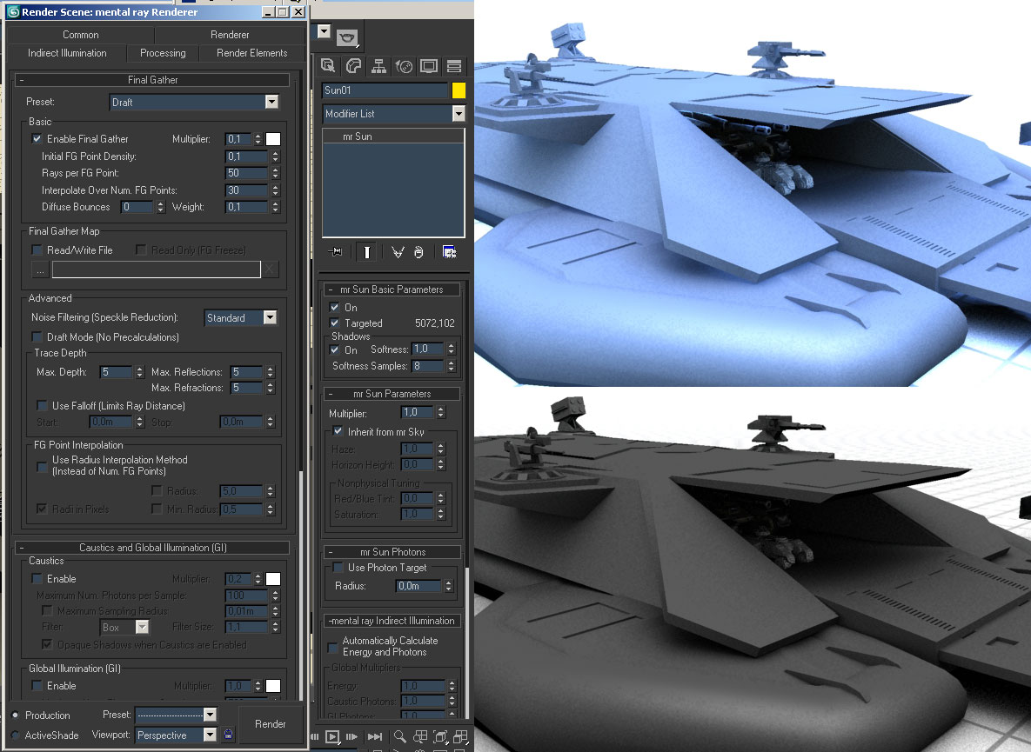Image resolution: width=1031 pixels, height=752 pixels.
Task: Open the Display tab in the command panel
Action: [429, 66]
